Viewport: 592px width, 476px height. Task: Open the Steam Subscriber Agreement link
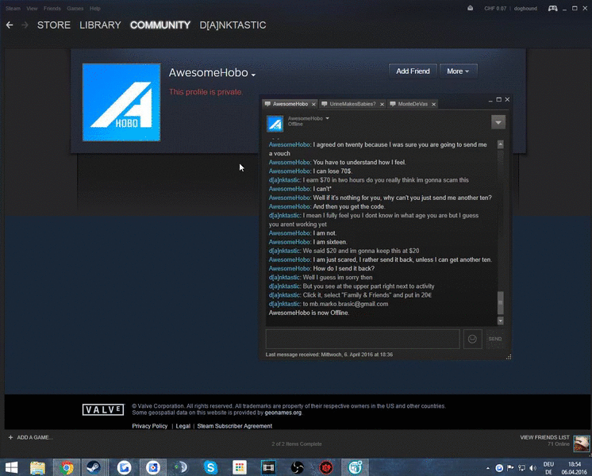click(x=234, y=426)
